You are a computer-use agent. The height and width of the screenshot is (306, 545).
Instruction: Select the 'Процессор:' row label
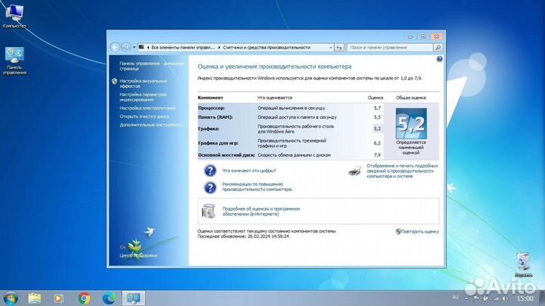pyautogui.click(x=211, y=108)
